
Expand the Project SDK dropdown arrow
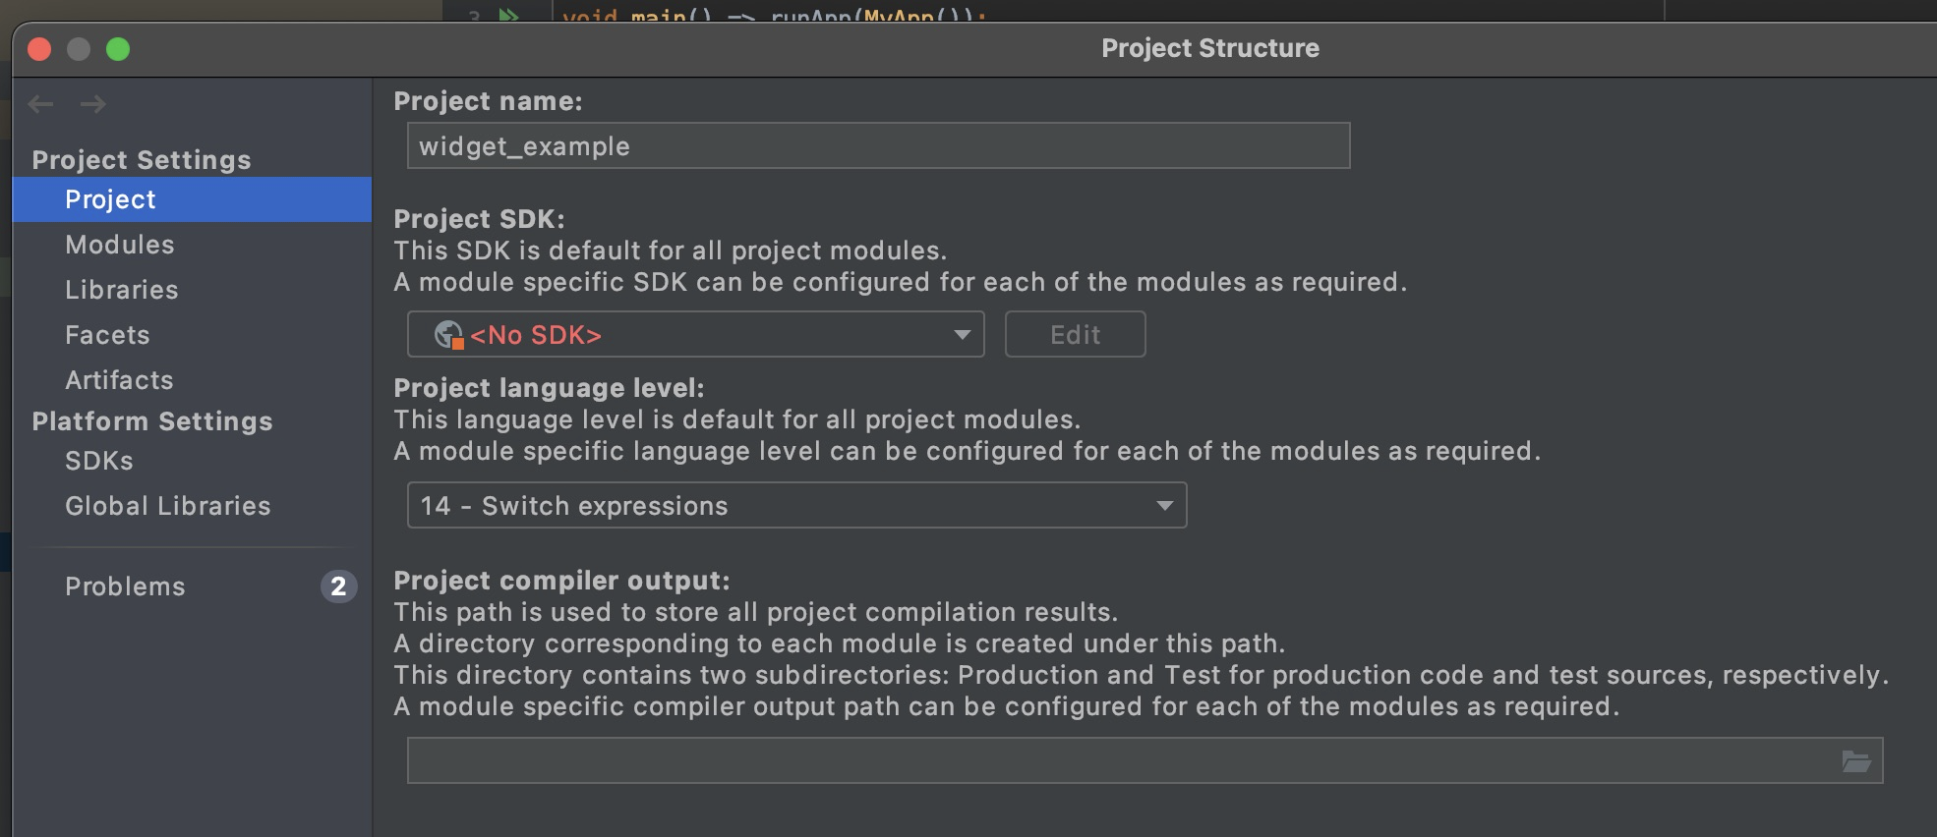click(x=963, y=335)
